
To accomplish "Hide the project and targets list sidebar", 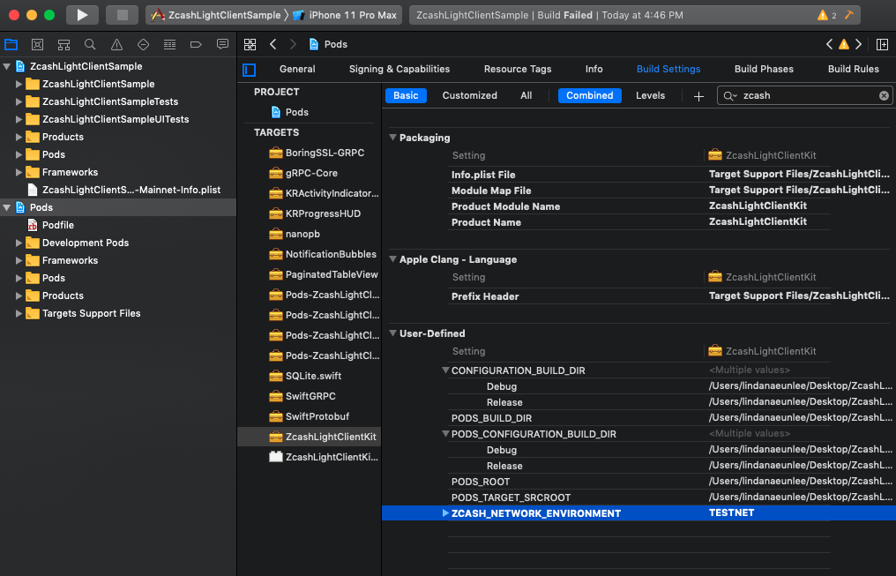I will click(250, 70).
